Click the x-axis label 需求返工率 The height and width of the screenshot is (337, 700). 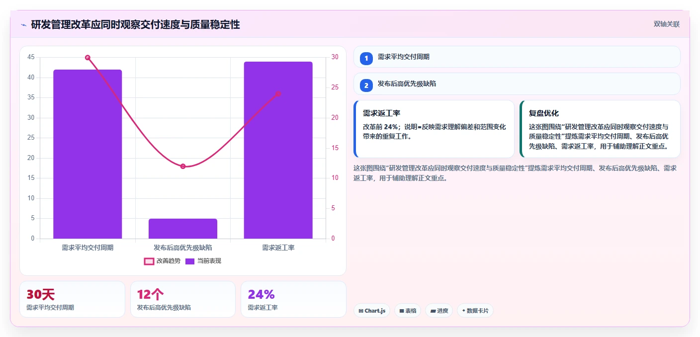[278, 247]
